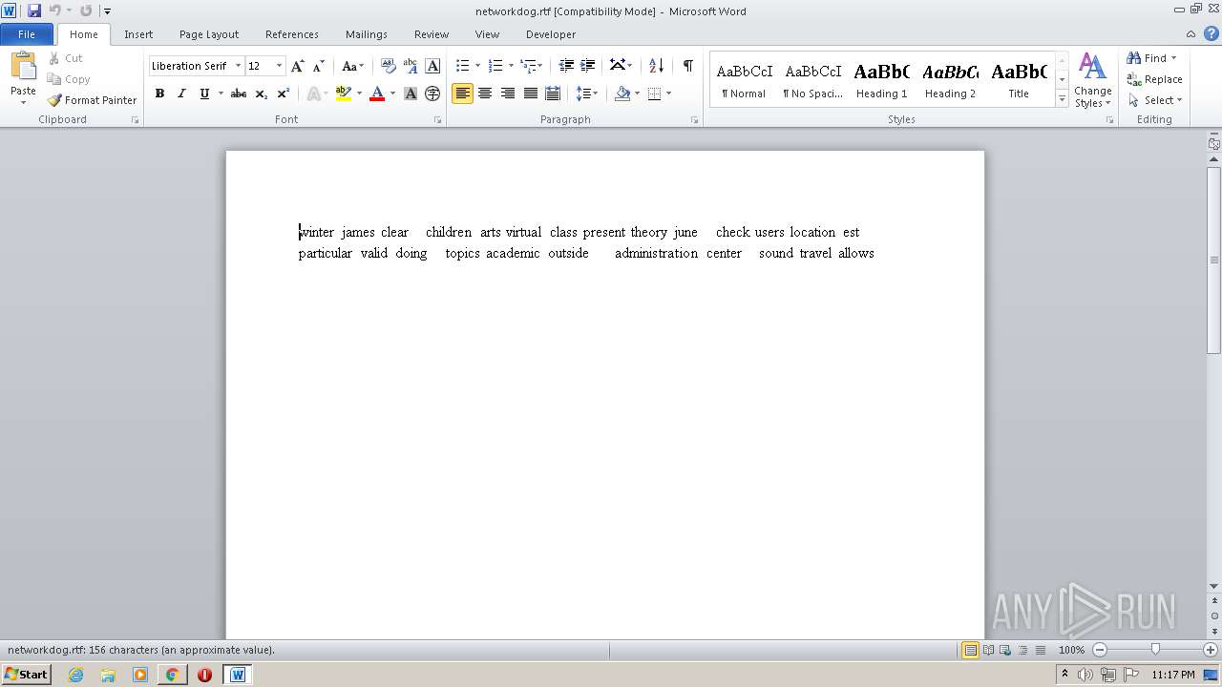Switch to the Page Layout tab
The height and width of the screenshot is (687, 1222).
pos(209,34)
